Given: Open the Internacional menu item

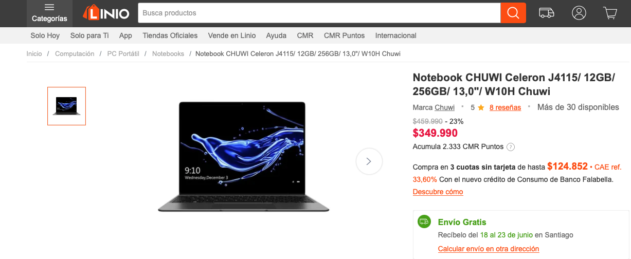Looking at the screenshot, I should tap(396, 35).
